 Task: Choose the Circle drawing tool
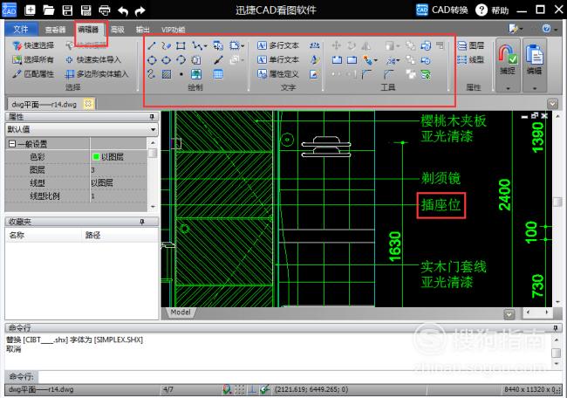click(x=152, y=60)
